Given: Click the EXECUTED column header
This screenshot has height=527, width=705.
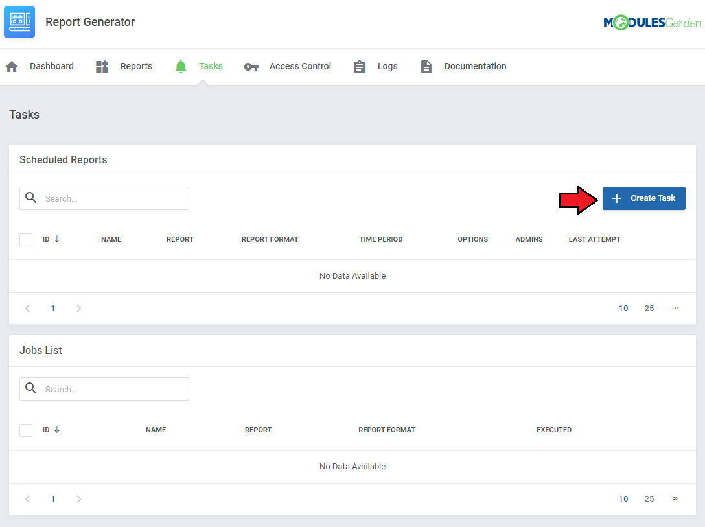Looking at the screenshot, I should 554,430.
